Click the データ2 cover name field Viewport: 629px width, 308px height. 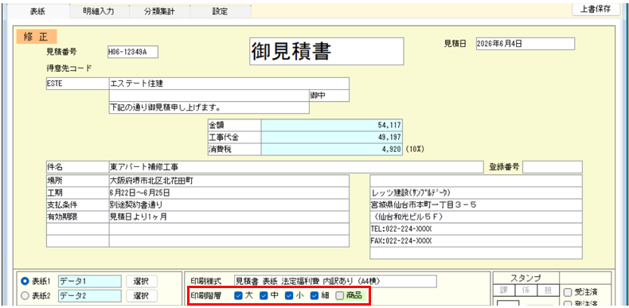90,296
